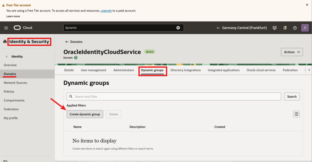This screenshot has width=312, height=162.
Task: Dismiss the Free Tier account banner
Action: click(x=307, y=5)
